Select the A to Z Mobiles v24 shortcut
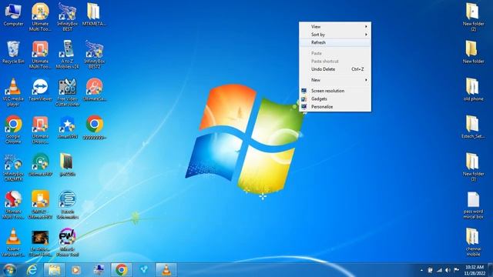This screenshot has height=277, width=493. [67, 55]
